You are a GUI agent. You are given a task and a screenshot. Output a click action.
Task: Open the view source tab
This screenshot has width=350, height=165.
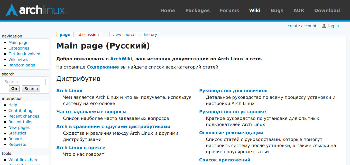(x=124, y=35)
